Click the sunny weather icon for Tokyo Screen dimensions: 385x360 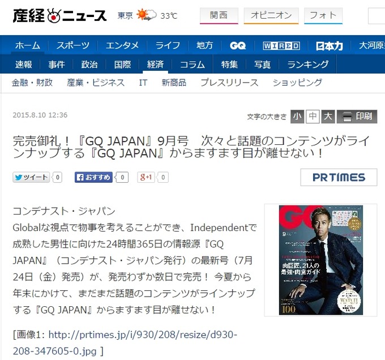(x=147, y=15)
